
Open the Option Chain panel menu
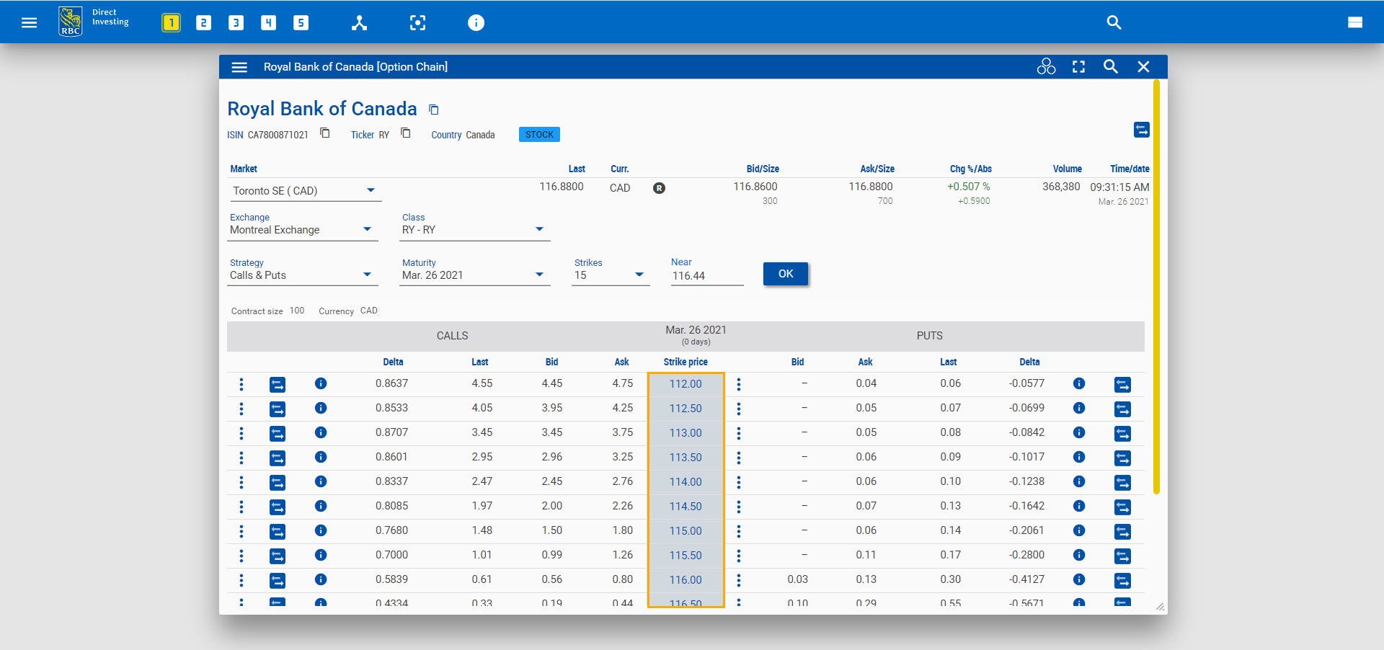pos(239,67)
